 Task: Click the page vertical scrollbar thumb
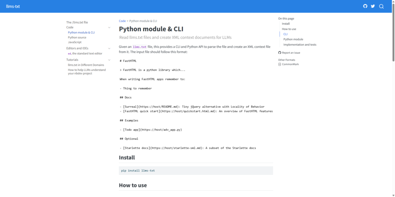(x=393, y=32)
